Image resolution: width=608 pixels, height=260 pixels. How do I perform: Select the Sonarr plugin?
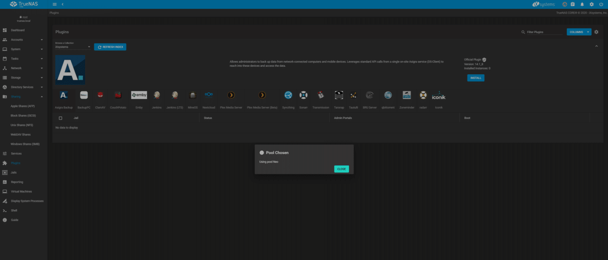(x=303, y=95)
